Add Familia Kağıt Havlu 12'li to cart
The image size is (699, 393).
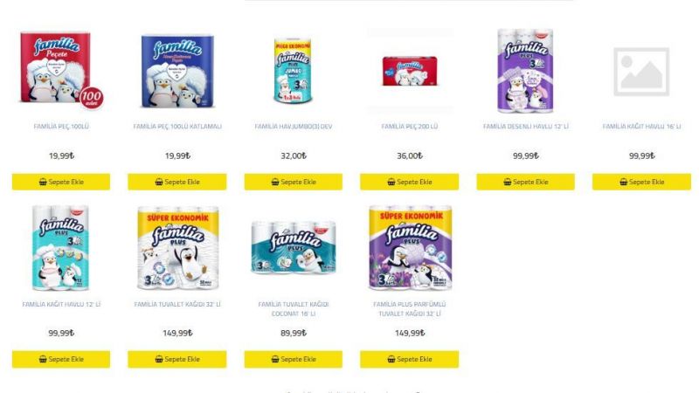[61, 359]
